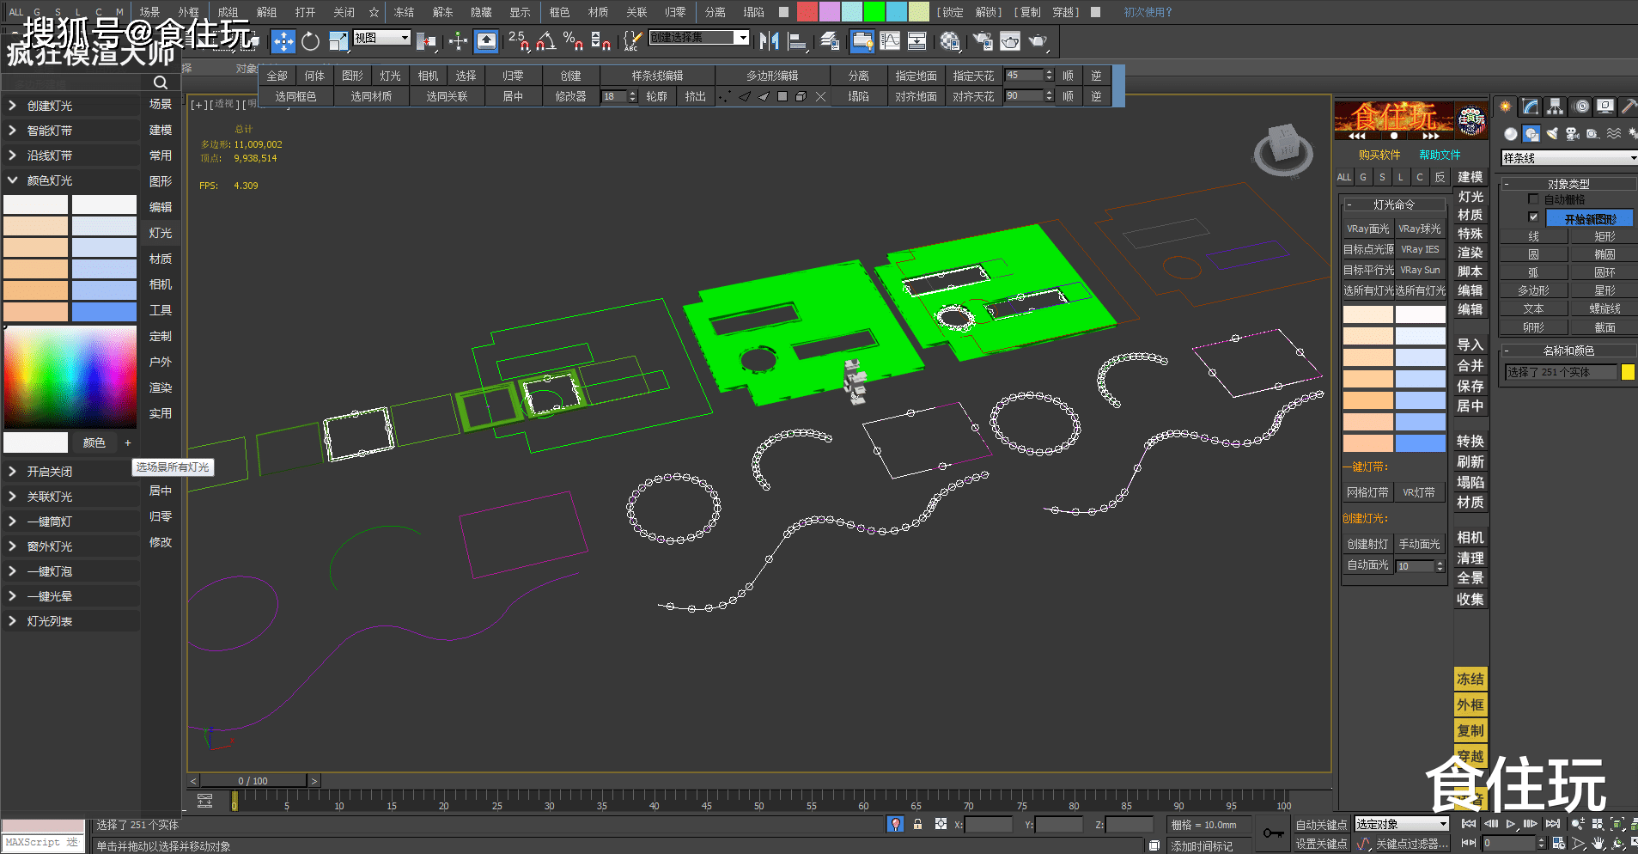The image size is (1638, 854).
Task: Open the 创建选择集 dropdown
Action: tap(698, 38)
